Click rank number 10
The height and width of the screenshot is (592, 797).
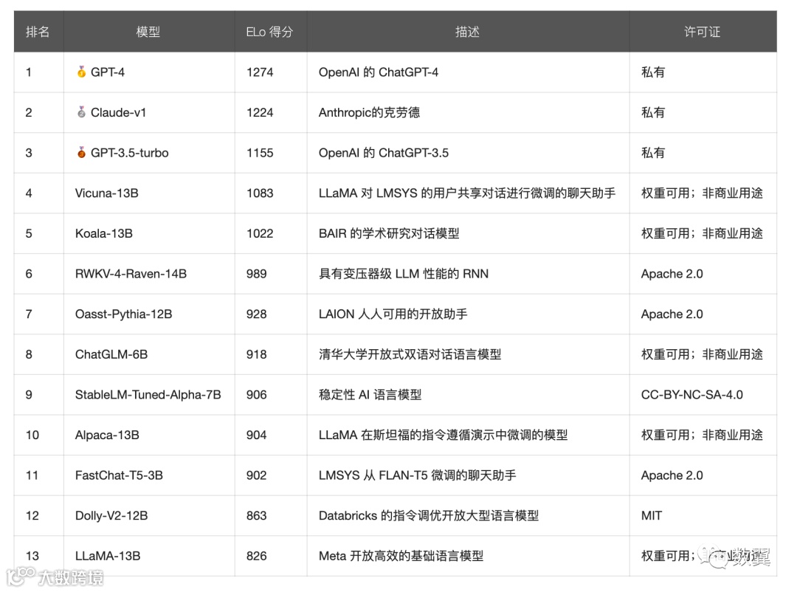coord(32,435)
